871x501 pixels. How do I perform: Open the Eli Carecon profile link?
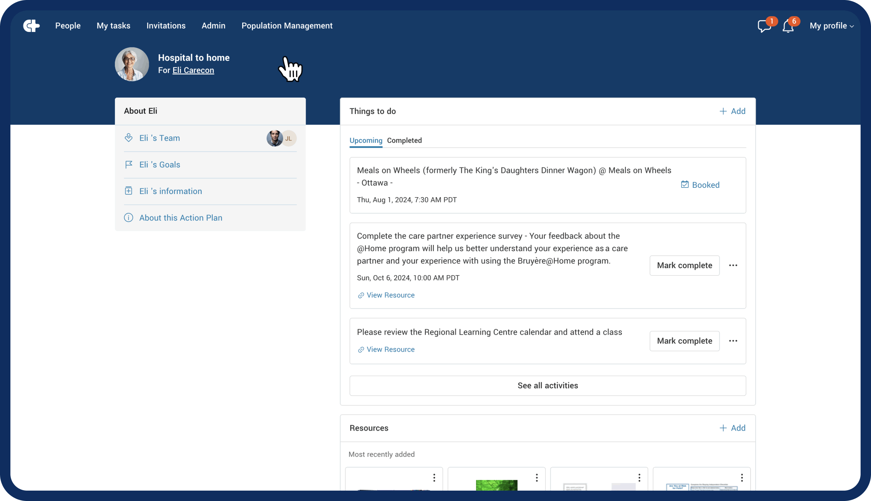point(193,70)
